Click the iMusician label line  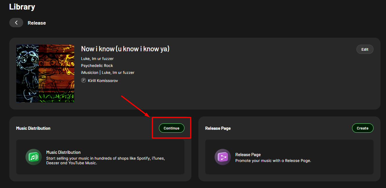coord(108,73)
